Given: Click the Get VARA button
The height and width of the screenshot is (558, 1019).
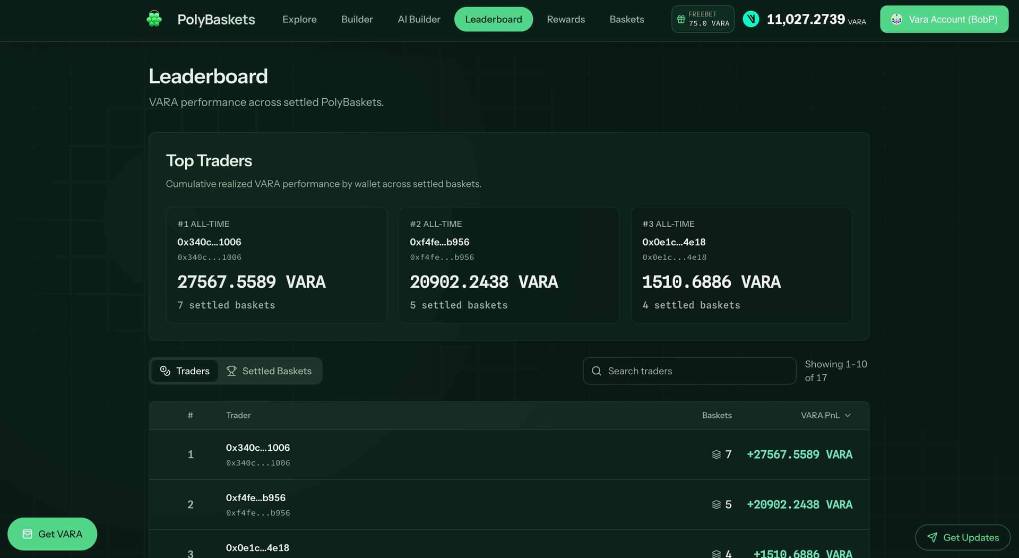Looking at the screenshot, I should click(52, 534).
